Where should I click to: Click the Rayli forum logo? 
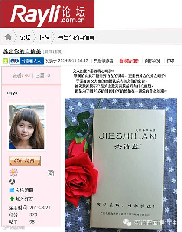(47, 14)
